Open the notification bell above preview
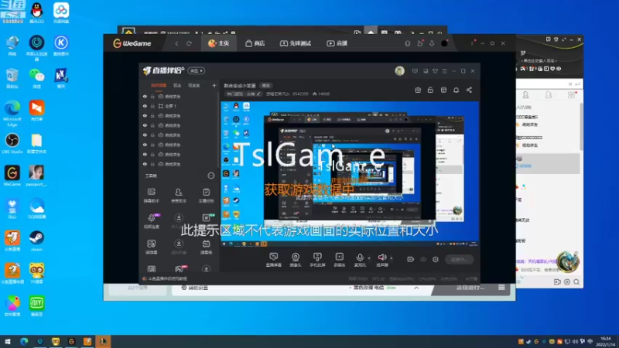Image resolution: width=619 pixels, height=348 pixels. [456, 90]
